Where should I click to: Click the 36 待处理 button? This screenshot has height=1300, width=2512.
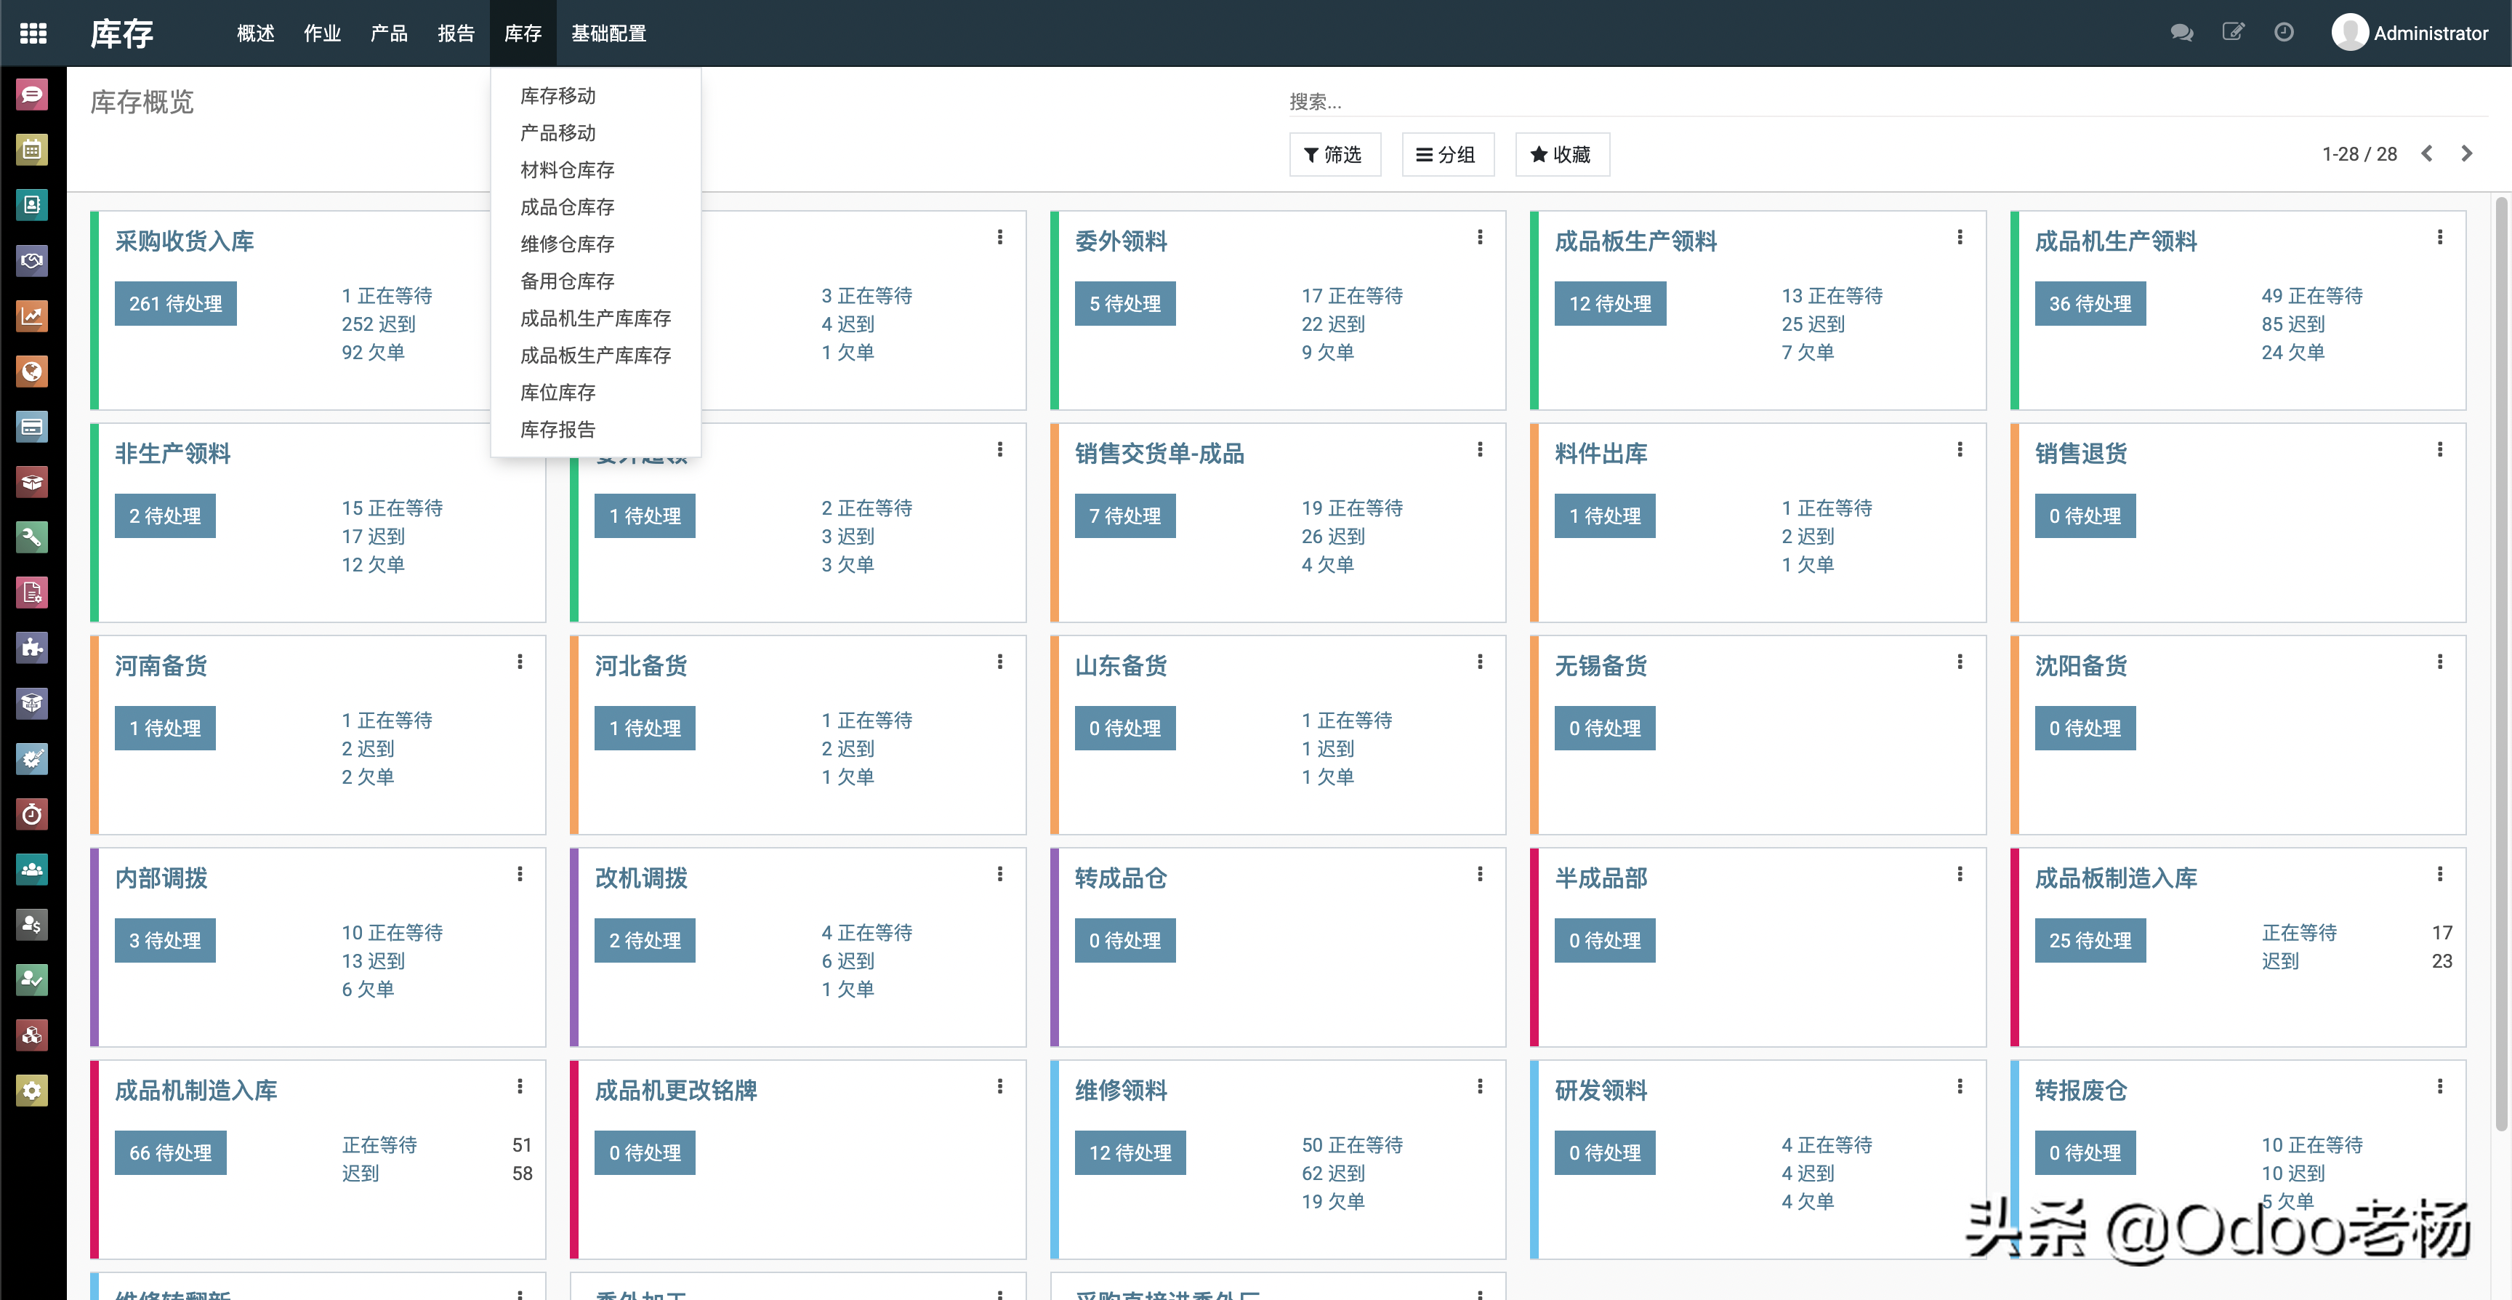click(x=2090, y=303)
